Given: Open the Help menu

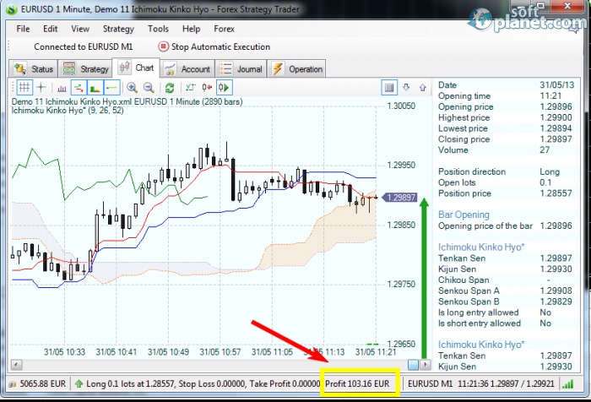Looking at the screenshot, I should click(191, 29).
